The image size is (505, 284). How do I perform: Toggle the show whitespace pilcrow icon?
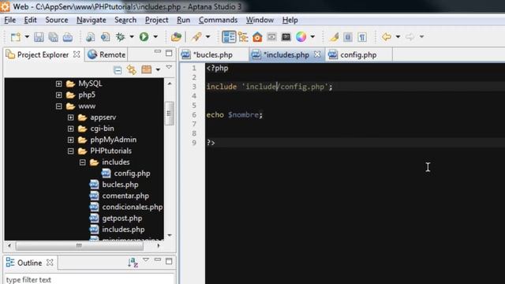(362, 37)
